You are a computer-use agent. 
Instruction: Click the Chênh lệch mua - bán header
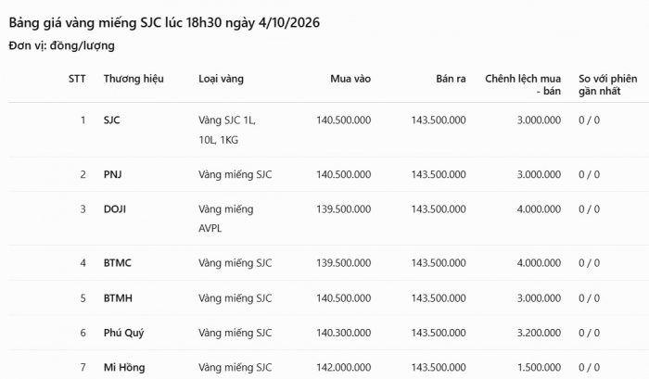point(523,85)
